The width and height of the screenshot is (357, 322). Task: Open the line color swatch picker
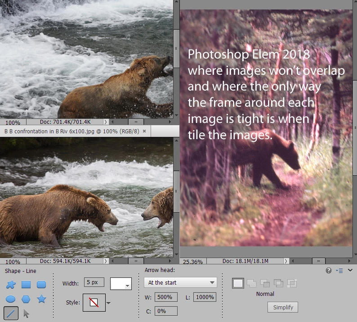pyautogui.click(x=120, y=283)
